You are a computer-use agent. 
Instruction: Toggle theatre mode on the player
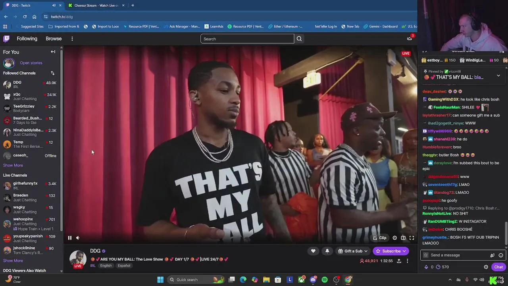tap(403, 238)
